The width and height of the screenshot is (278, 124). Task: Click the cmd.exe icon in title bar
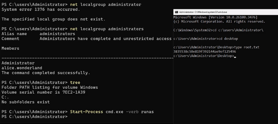pyautogui.click(x=176, y=12)
